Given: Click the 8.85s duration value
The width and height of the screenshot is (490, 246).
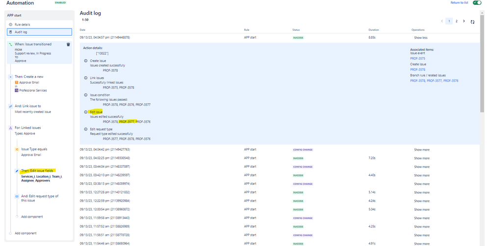Looking at the screenshot, I should (372, 38).
